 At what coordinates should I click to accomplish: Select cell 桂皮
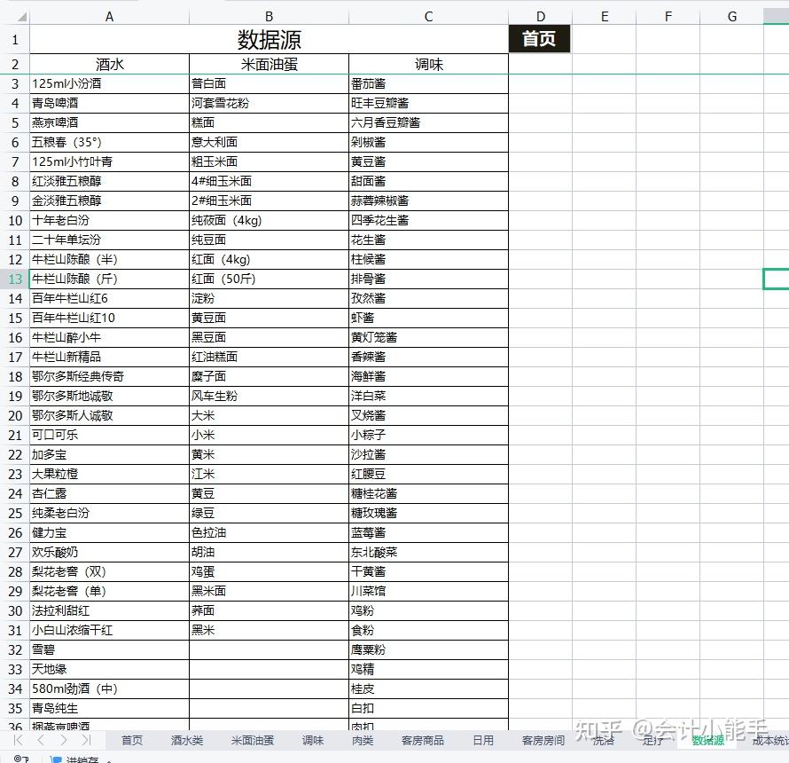(428, 689)
